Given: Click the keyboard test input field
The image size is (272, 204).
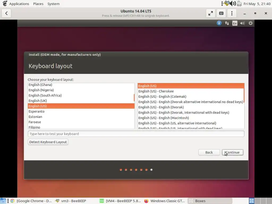Looking at the screenshot, I should 136,134.
